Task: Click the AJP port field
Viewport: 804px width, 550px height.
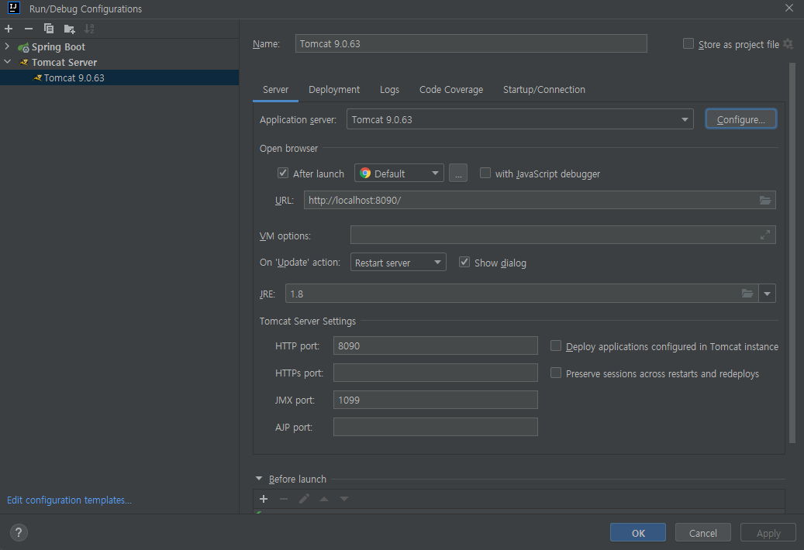Action: (435, 427)
